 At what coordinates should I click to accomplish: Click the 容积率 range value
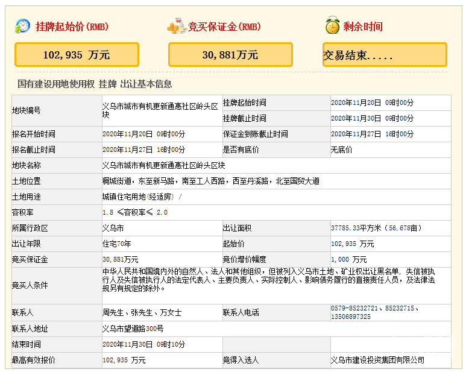135,212
